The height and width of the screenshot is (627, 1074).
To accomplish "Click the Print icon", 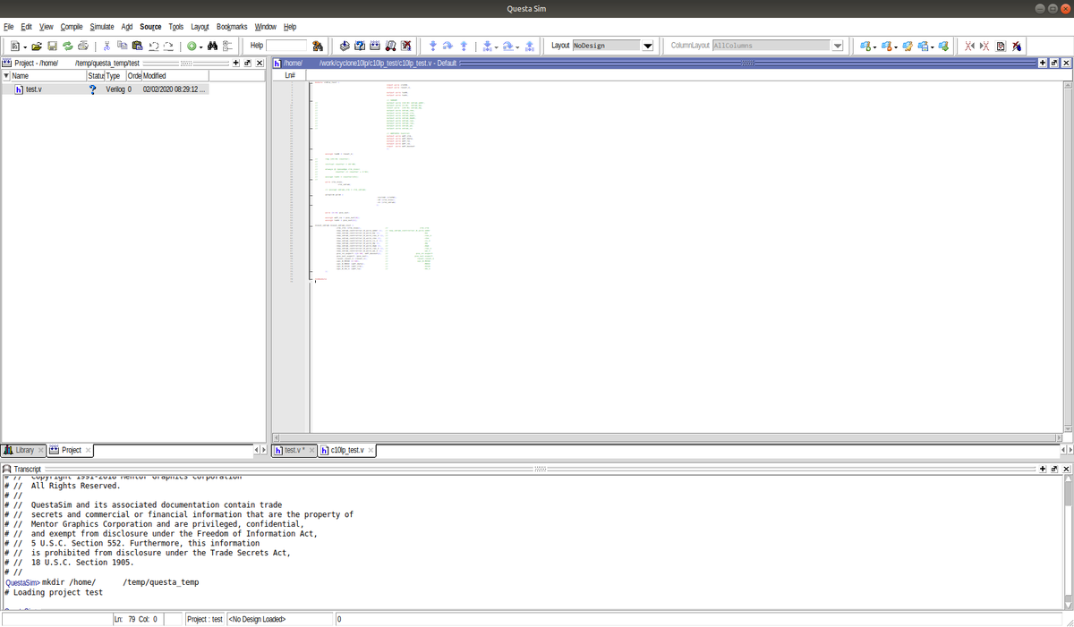I will (x=82, y=46).
